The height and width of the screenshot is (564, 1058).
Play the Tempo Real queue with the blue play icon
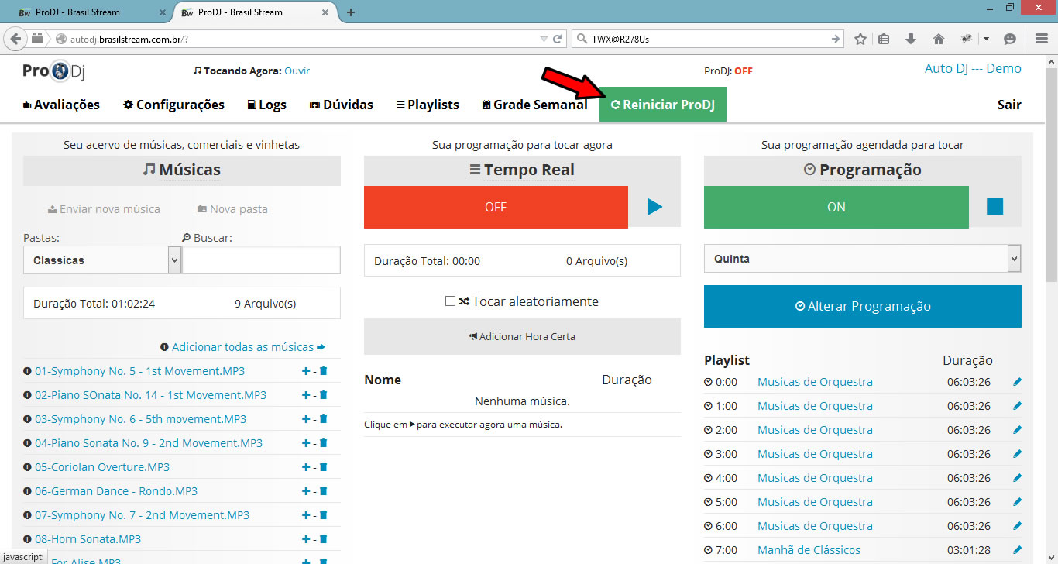[654, 207]
